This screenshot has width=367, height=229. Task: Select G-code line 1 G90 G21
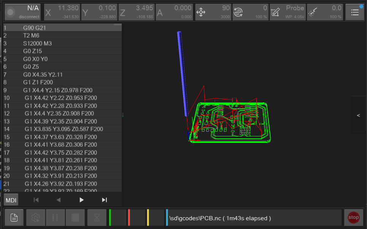[x=62, y=28]
